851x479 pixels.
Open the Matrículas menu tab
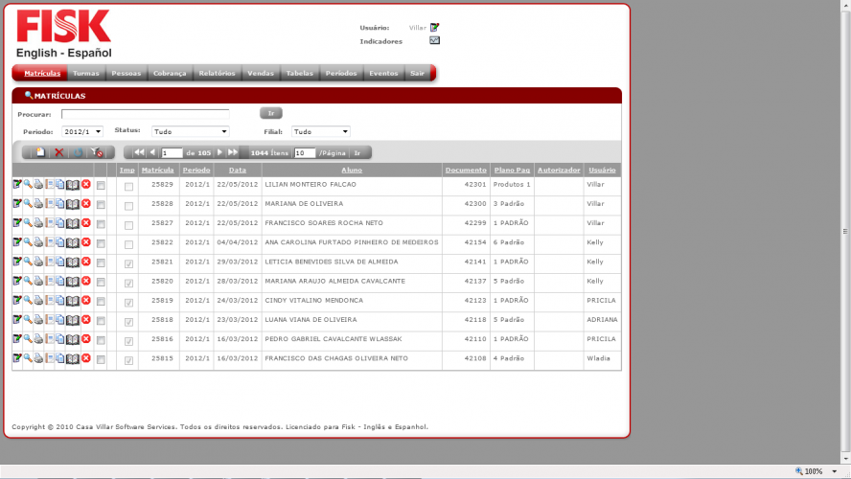point(42,73)
